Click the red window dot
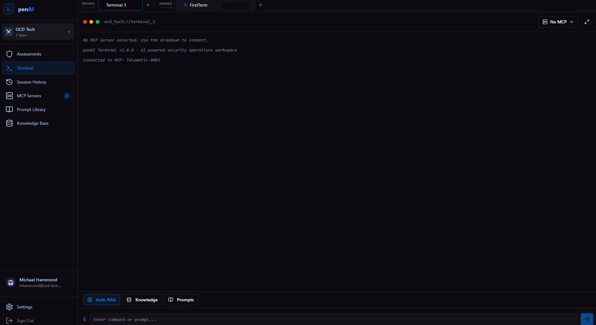Viewport: 596px width, 325px height. (85, 22)
